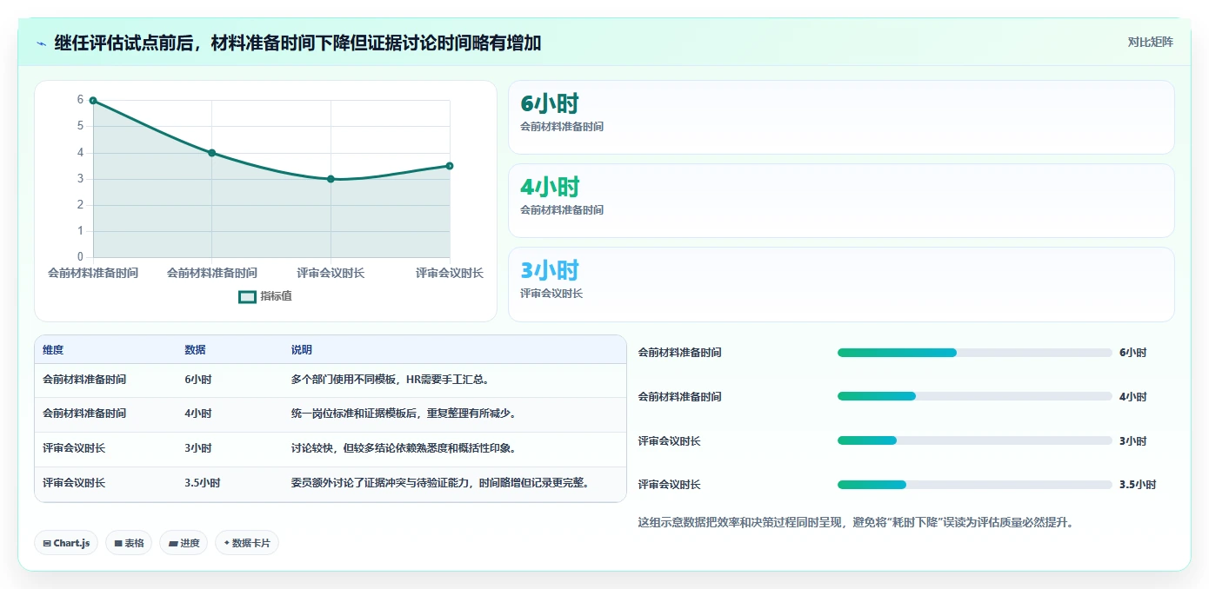Click the progress bar showing 3小时
This screenshot has width=1209, height=589.
[974, 440]
